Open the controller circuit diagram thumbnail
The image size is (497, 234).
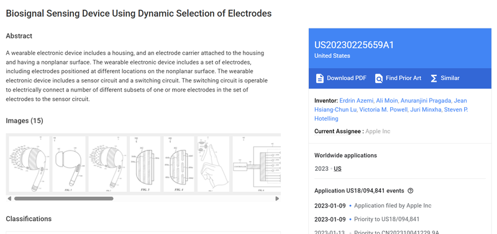tap(257, 164)
